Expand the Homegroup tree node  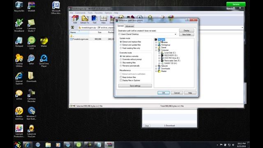(156, 45)
